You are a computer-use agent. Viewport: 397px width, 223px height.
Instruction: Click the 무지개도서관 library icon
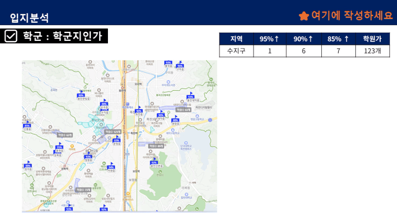point(168,82)
